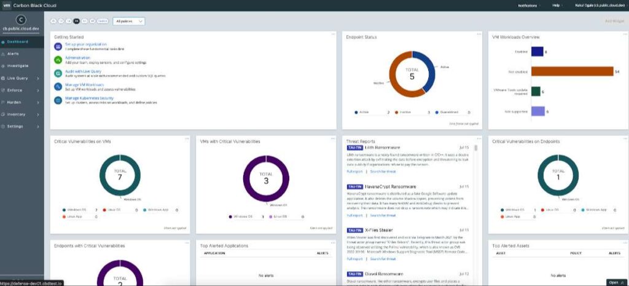629x286 pixels.
Task: Open Endpoint Status widget options menu
Action: click(479, 34)
